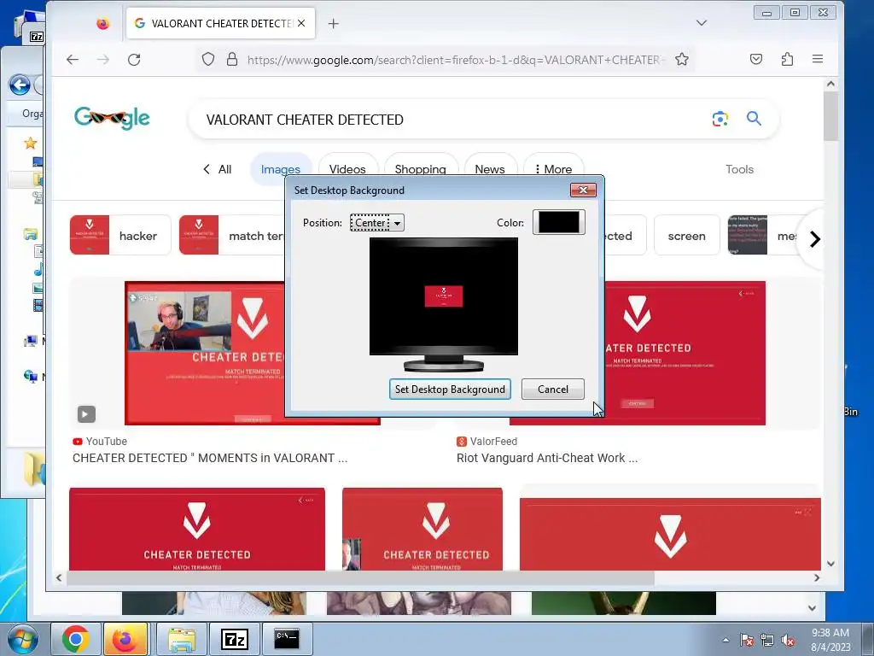874x656 pixels.
Task: Click the padlock site information icon
Action: 232,59
